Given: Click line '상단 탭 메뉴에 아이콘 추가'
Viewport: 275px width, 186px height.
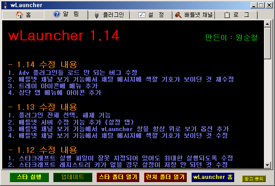Looking at the screenshot, I should coord(55,93).
